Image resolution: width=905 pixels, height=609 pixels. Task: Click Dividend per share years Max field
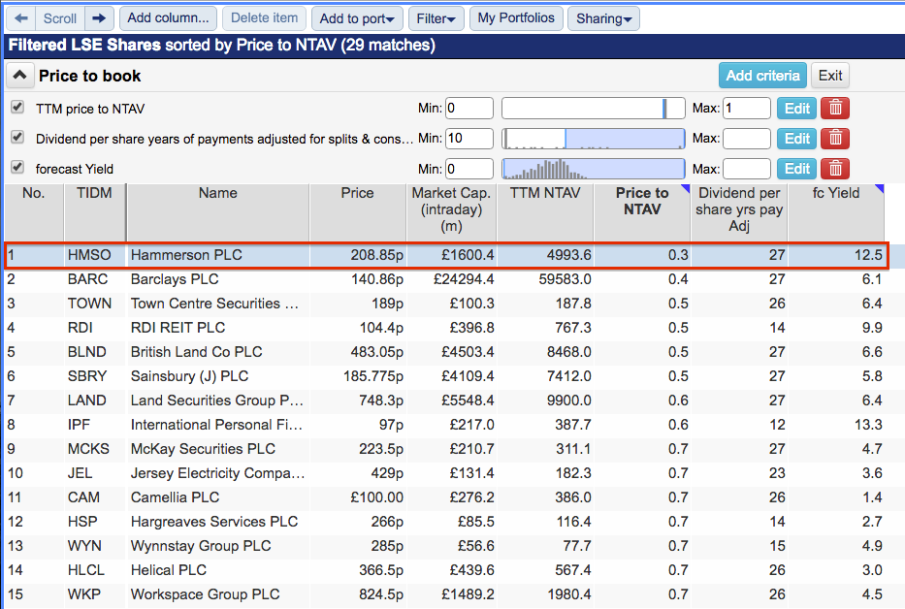pyautogui.click(x=747, y=139)
